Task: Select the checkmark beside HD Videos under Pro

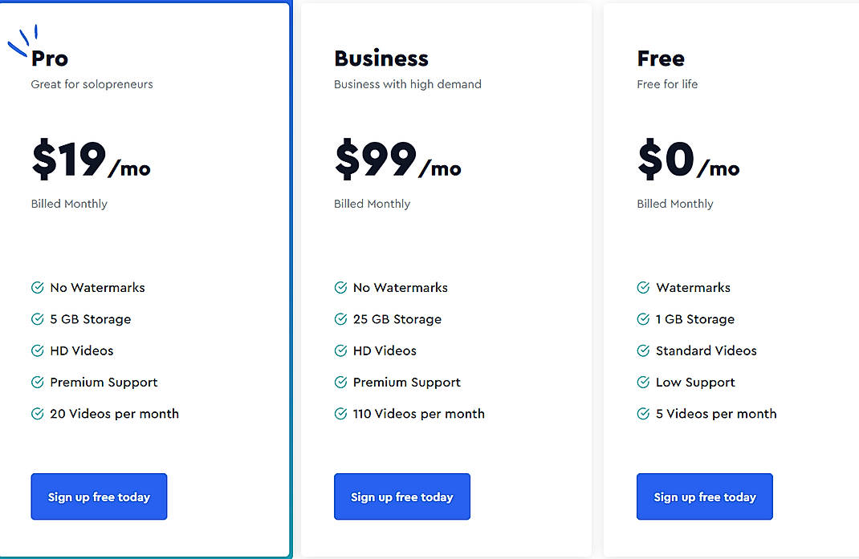Action: tap(37, 350)
